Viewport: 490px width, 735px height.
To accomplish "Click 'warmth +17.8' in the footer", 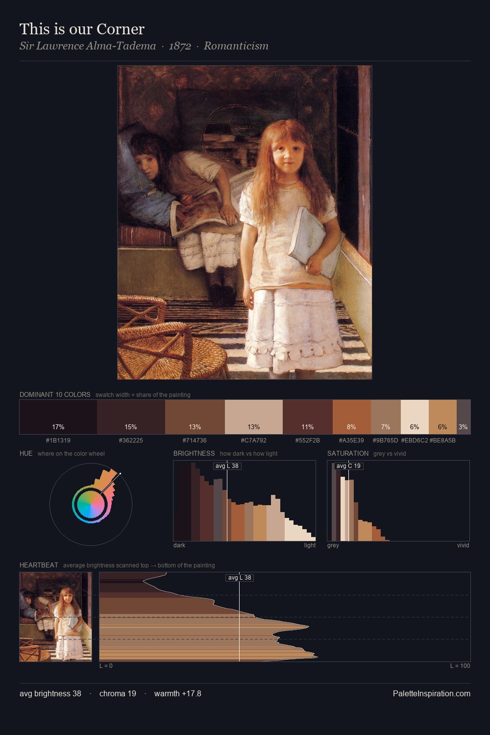I will click(178, 694).
